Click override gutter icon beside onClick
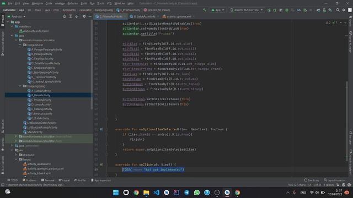353x198 pixels. [x=101, y=164]
